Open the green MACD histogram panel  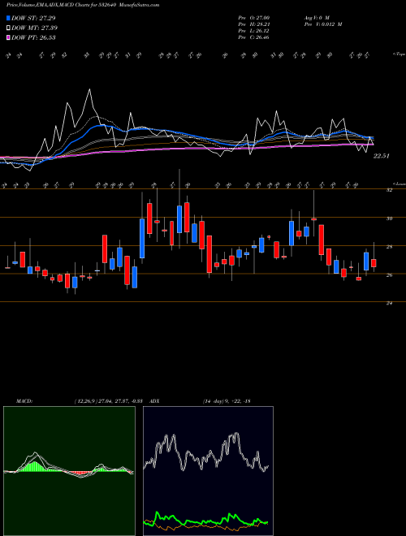69,471
